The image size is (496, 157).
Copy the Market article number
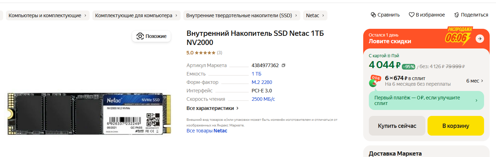(283, 65)
